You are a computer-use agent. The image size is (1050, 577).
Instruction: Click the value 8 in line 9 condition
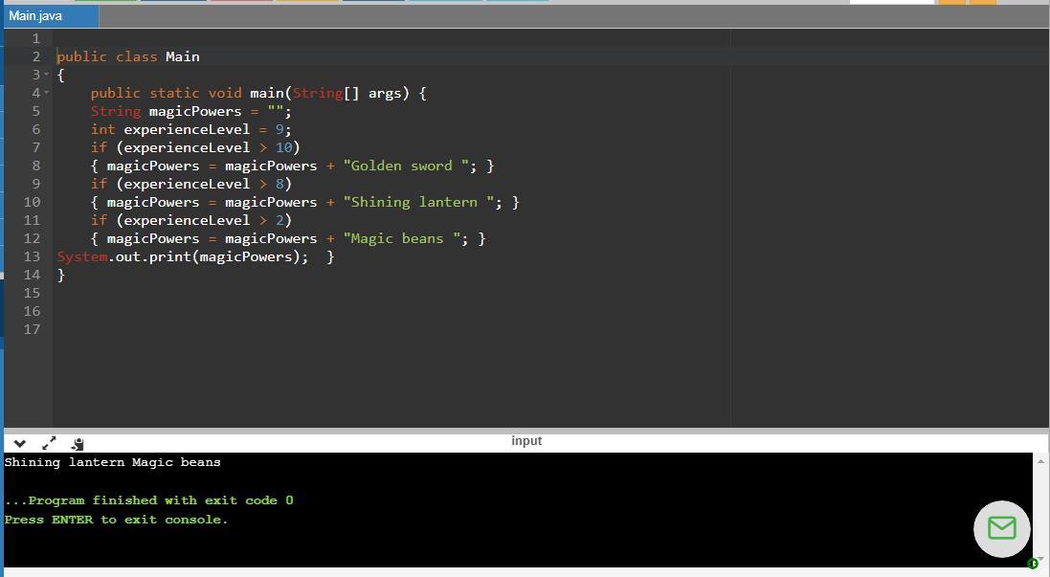[x=279, y=184]
